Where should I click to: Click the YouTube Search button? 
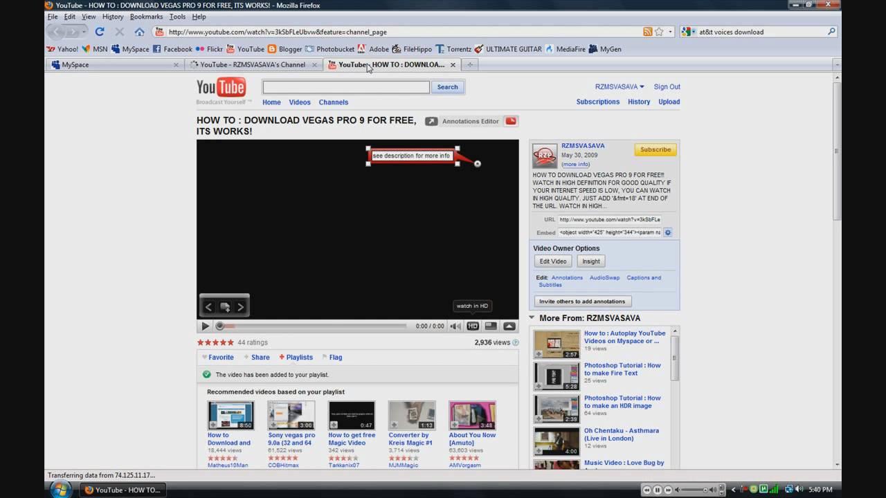[x=447, y=87]
